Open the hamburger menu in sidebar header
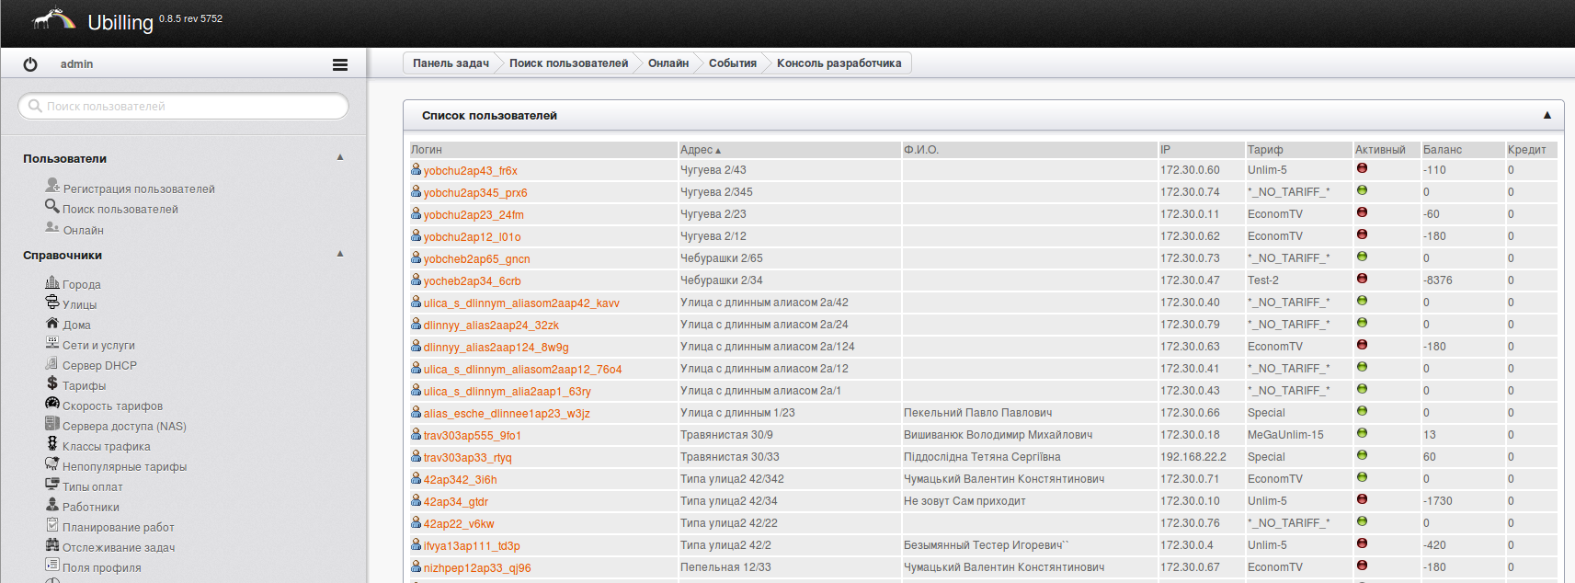The width and height of the screenshot is (1575, 583). pyautogui.click(x=339, y=64)
